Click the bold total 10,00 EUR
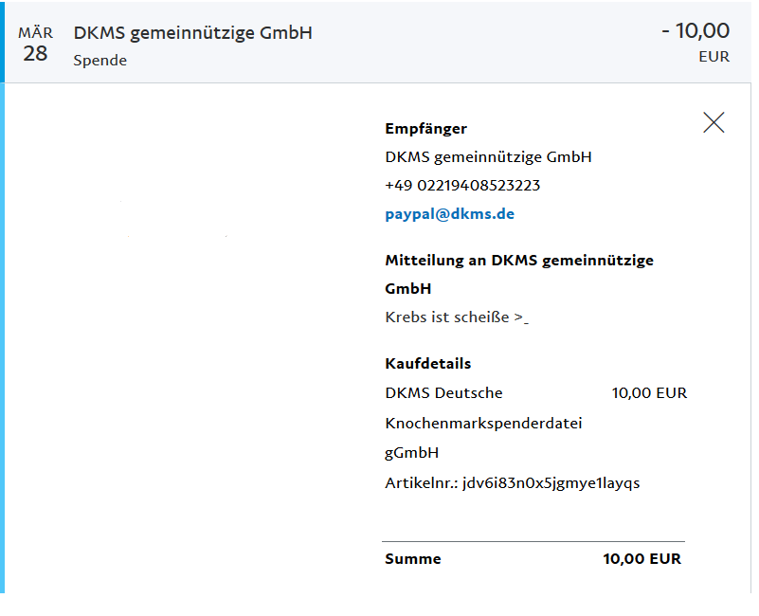Image resolution: width=759 pixels, height=616 pixels. pos(642,559)
